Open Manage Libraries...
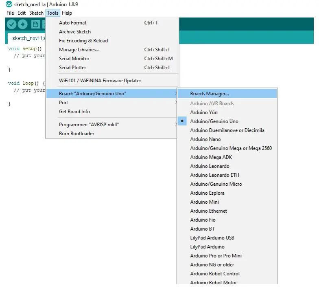319x288 pixels. (79, 50)
